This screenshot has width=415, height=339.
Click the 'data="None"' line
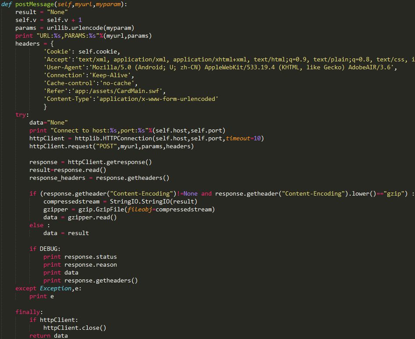[x=49, y=123]
